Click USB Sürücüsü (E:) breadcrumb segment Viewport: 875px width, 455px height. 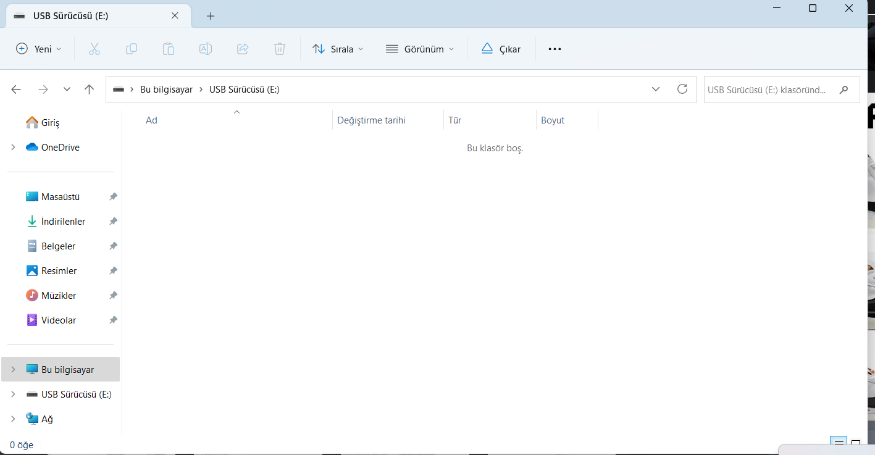click(x=245, y=90)
